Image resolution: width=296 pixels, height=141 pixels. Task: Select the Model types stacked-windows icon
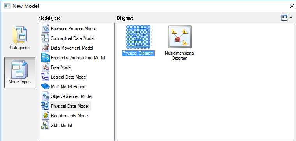pos(19,69)
